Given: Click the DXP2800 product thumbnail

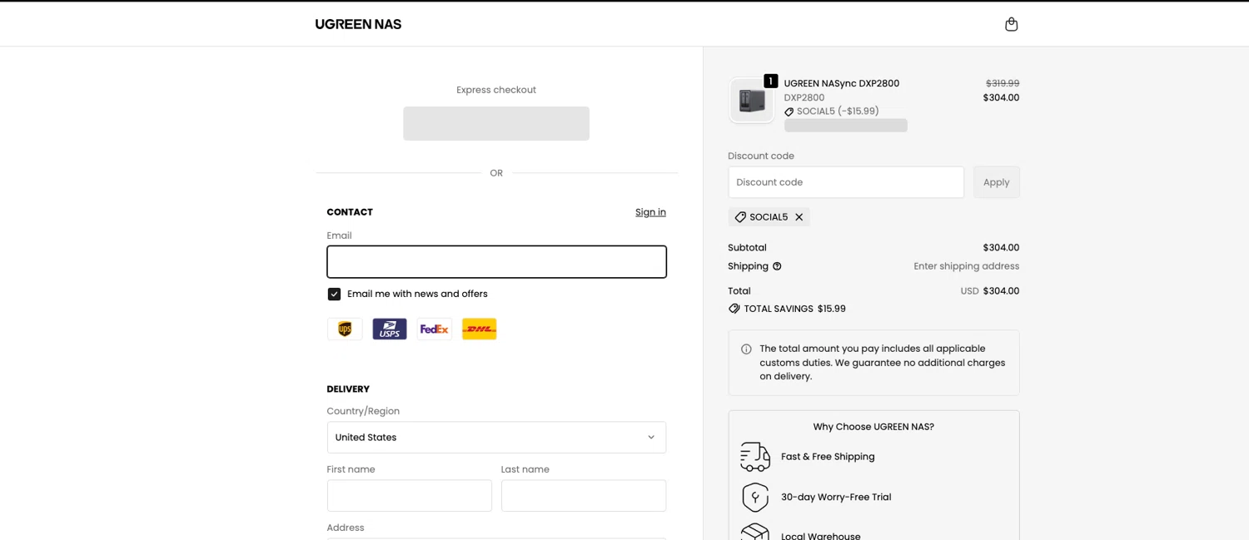Looking at the screenshot, I should pos(752,101).
